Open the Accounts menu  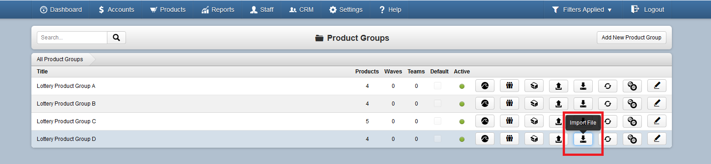[x=116, y=10]
